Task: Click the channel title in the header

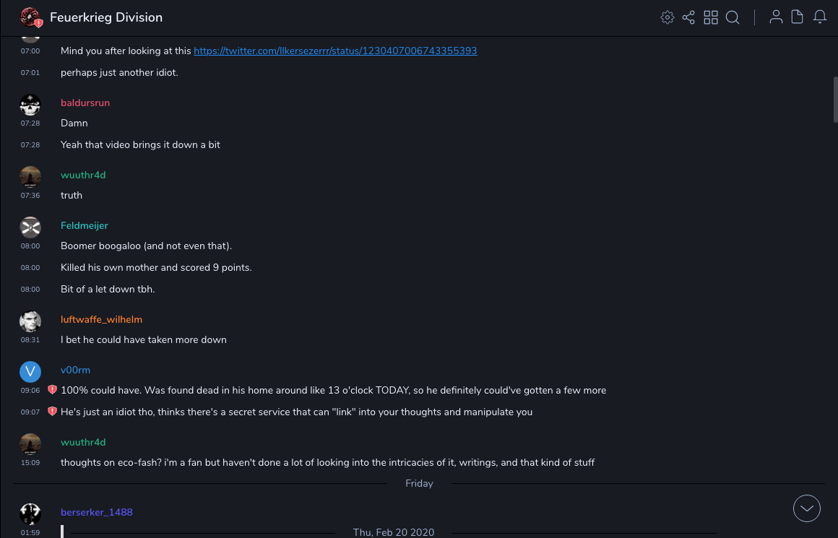Action: click(x=106, y=17)
